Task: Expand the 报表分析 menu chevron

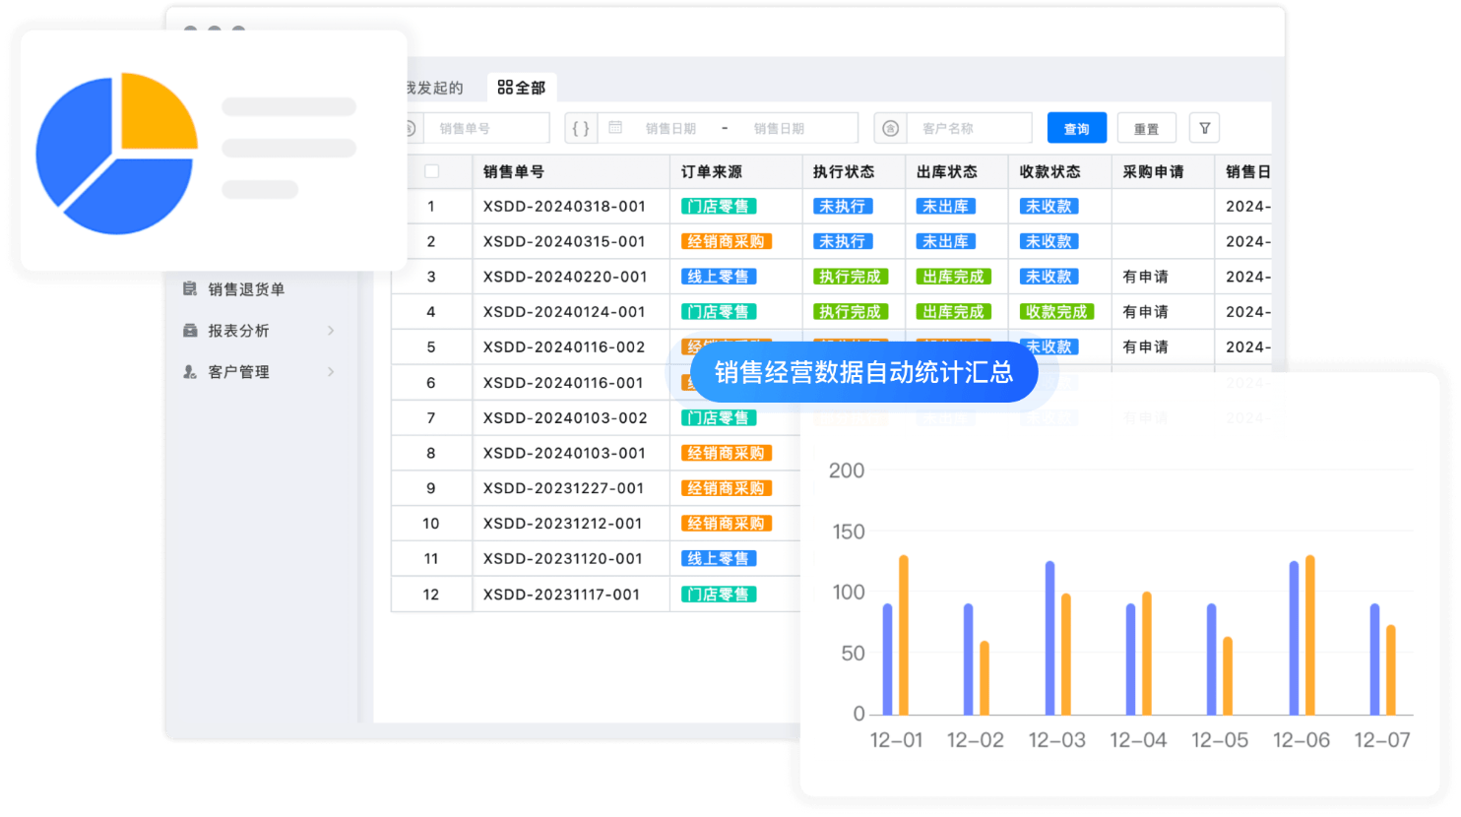Action: click(x=331, y=331)
